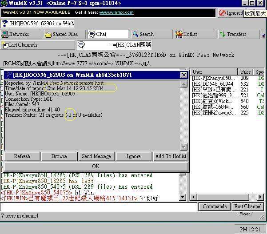
Task: Select user [HK]紋龍~168有 in list
Action: click(227, 107)
